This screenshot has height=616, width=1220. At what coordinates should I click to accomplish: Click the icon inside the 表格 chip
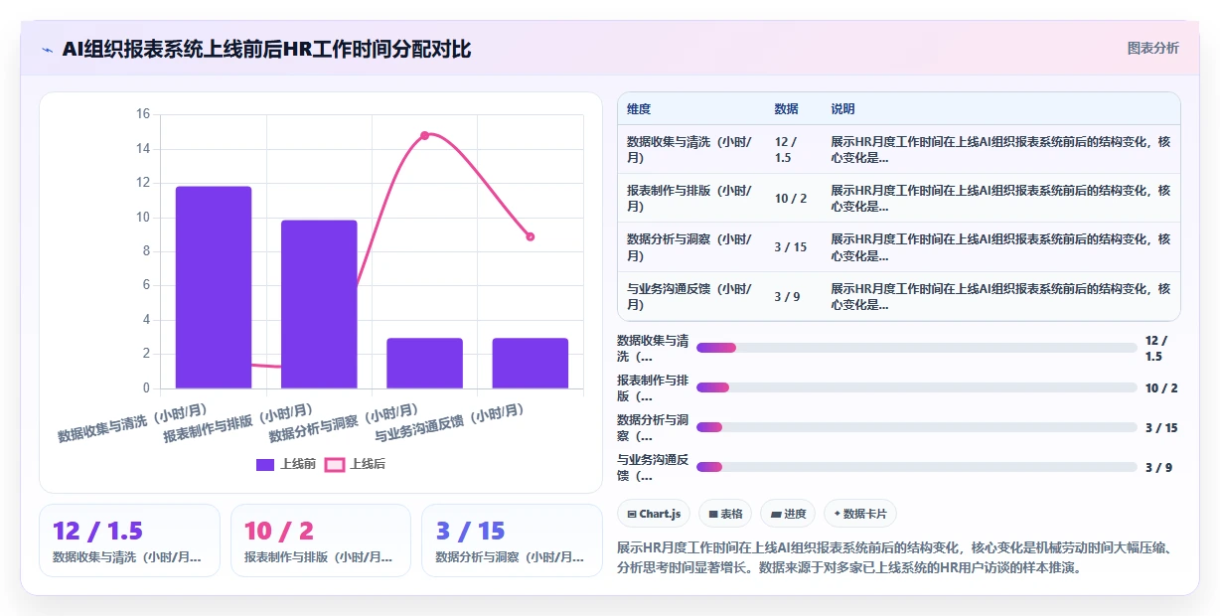712,514
